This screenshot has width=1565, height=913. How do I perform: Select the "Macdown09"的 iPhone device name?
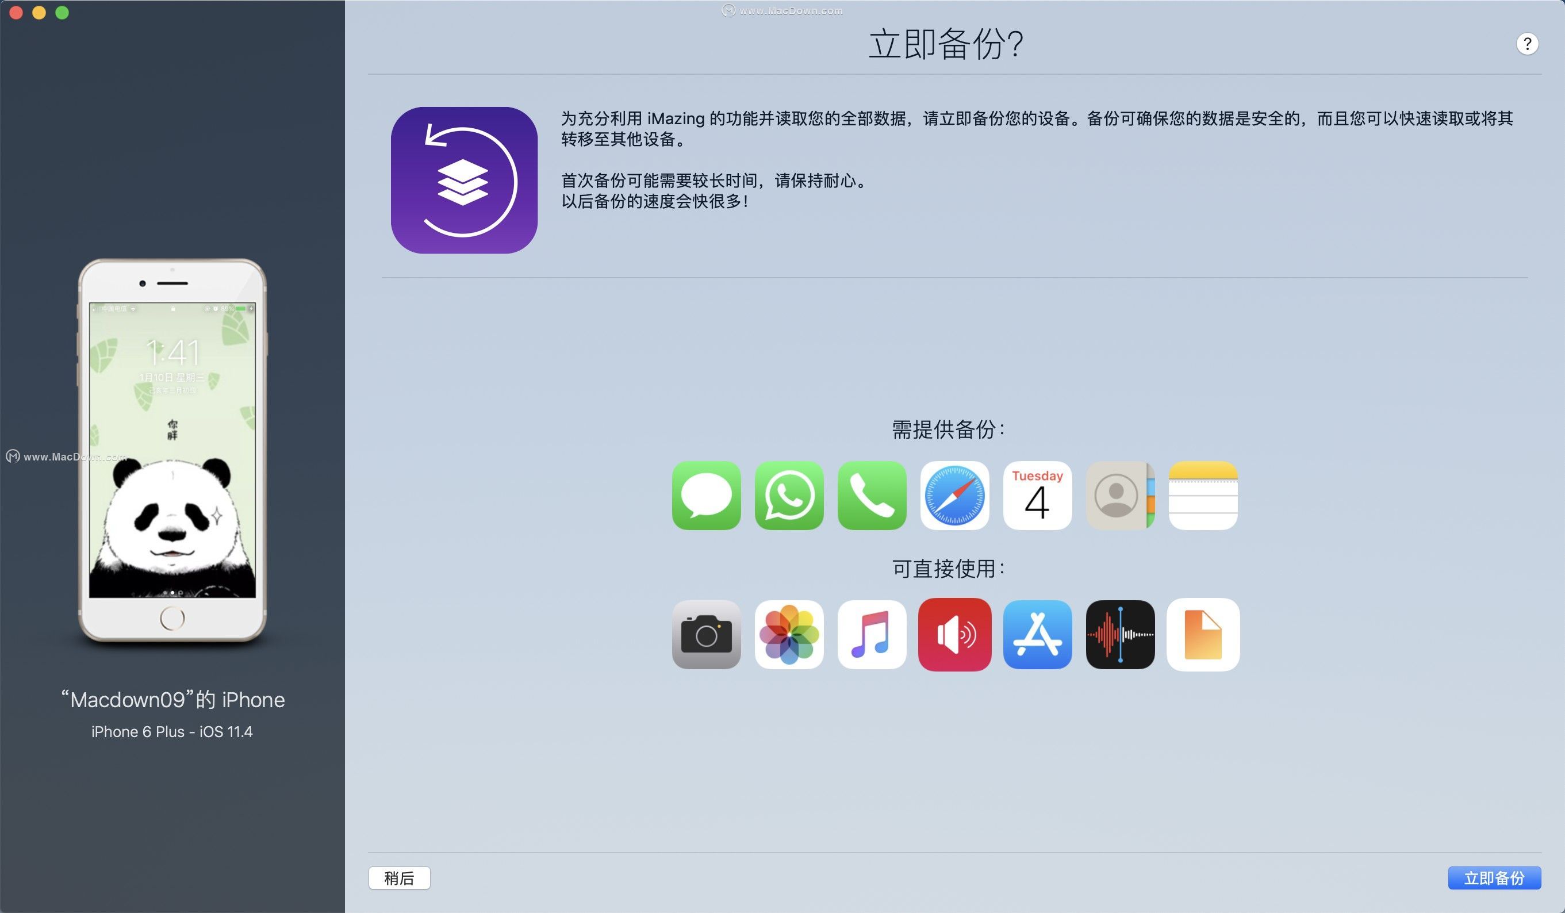click(172, 700)
